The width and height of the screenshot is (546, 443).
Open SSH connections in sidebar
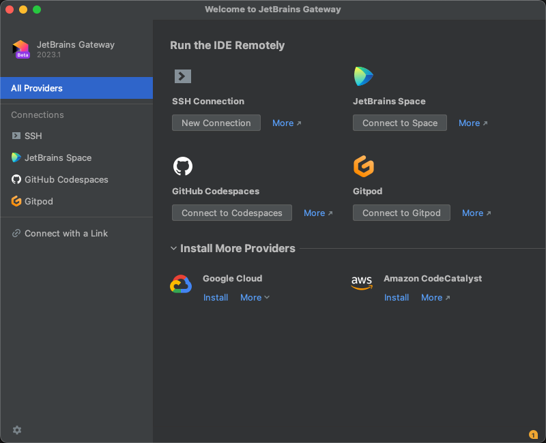point(76,136)
